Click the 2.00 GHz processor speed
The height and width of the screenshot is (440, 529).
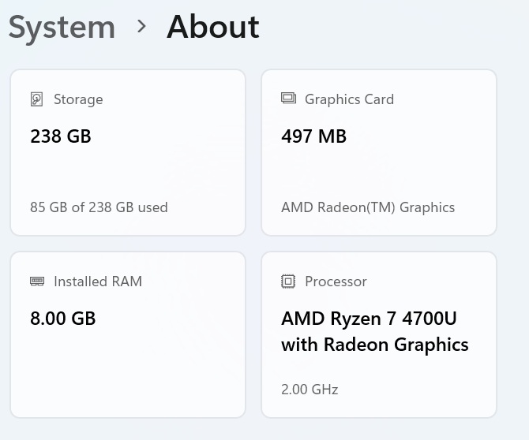click(x=310, y=390)
